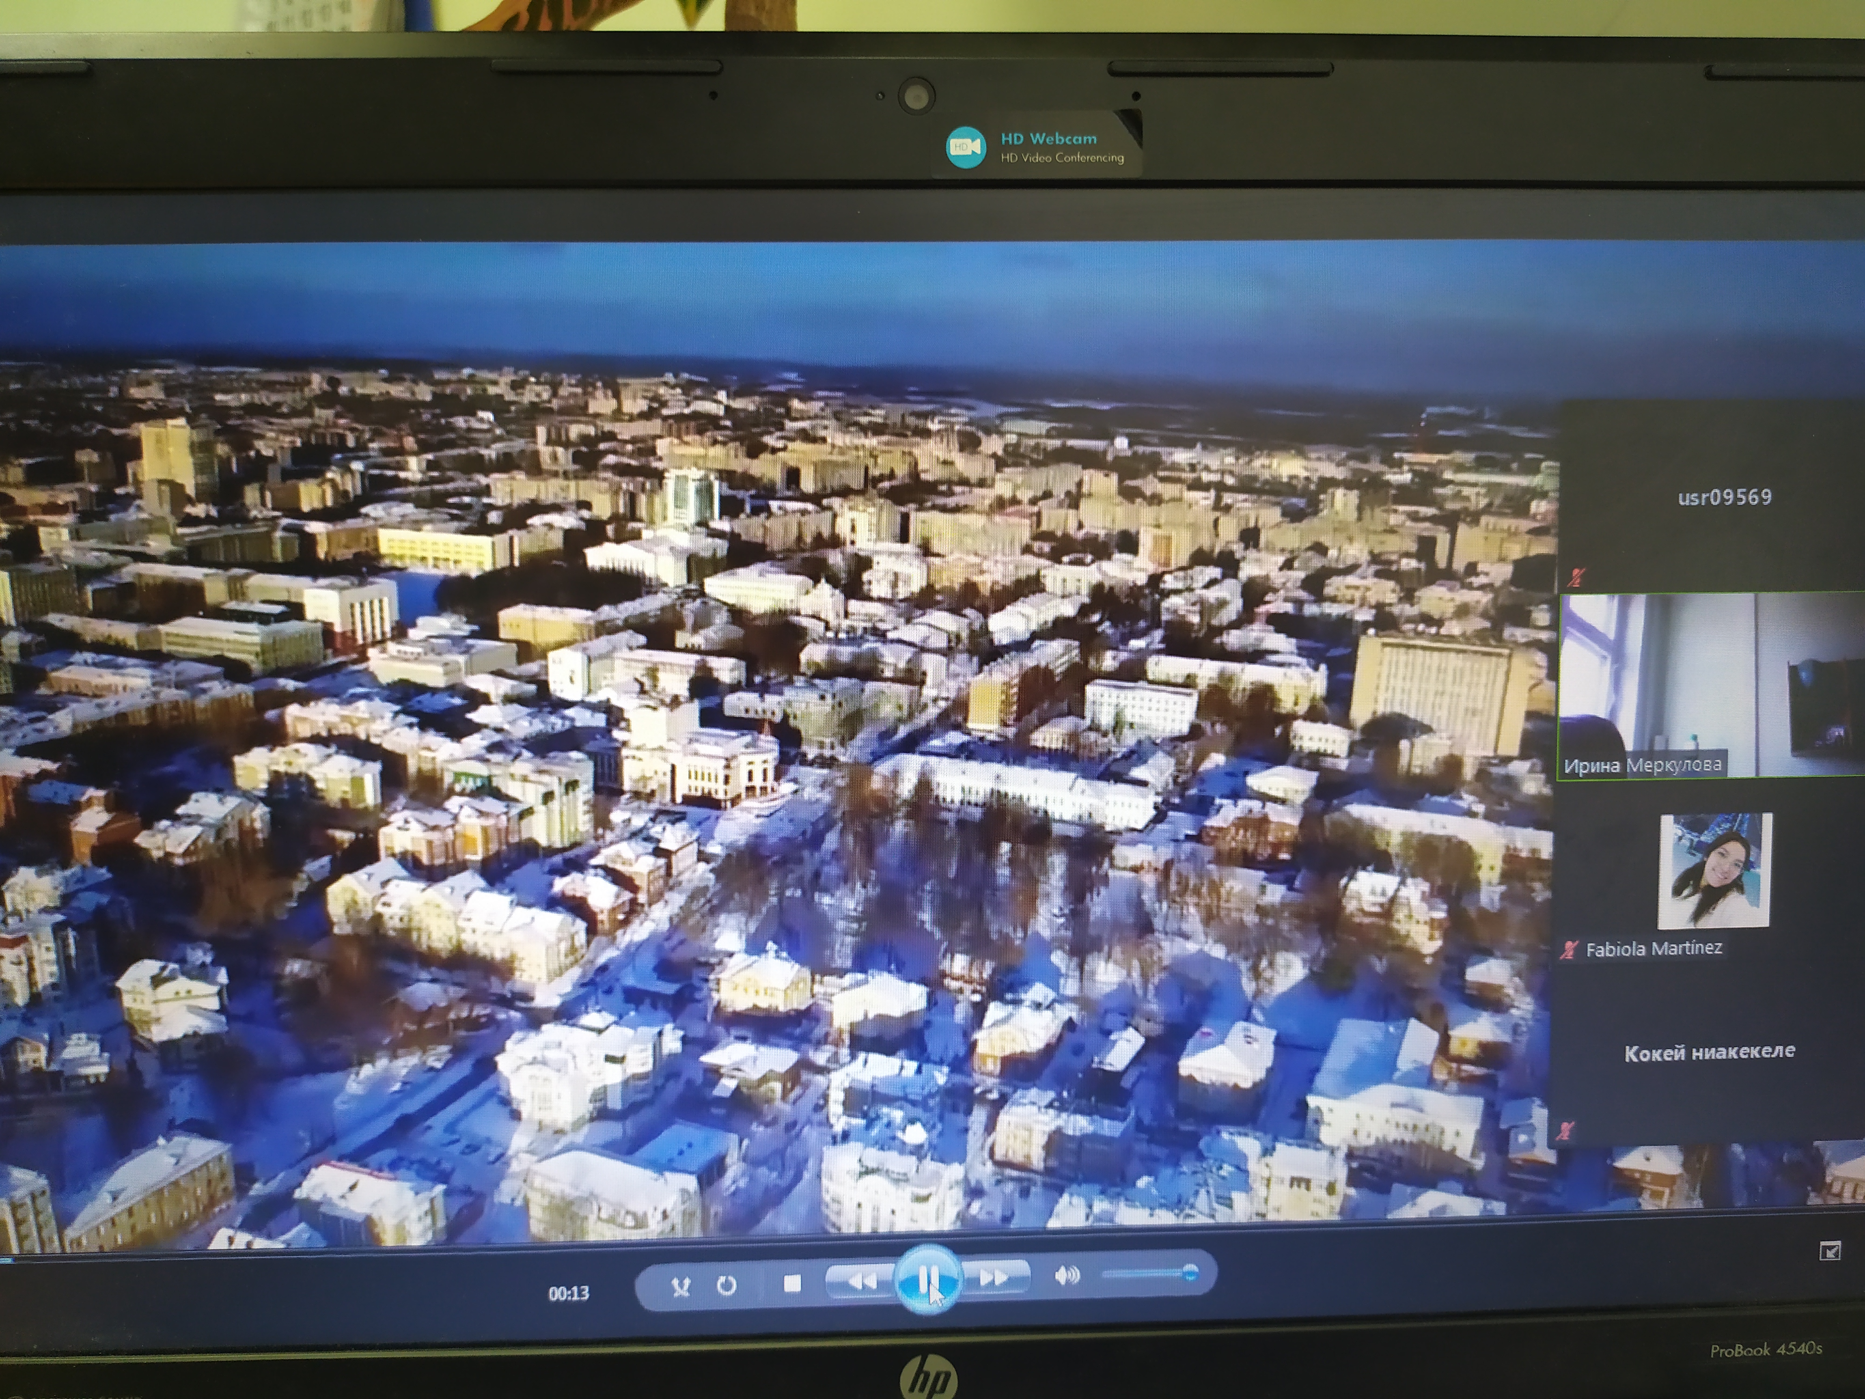Toggle repeat mode in player
The width and height of the screenshot is (1865, 1399).
click(726, 1285)
